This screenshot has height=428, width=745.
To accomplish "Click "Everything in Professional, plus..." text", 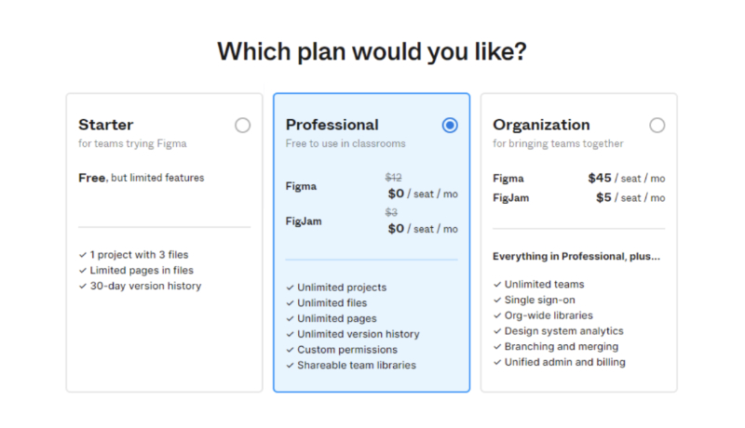I will pos(576,256).
